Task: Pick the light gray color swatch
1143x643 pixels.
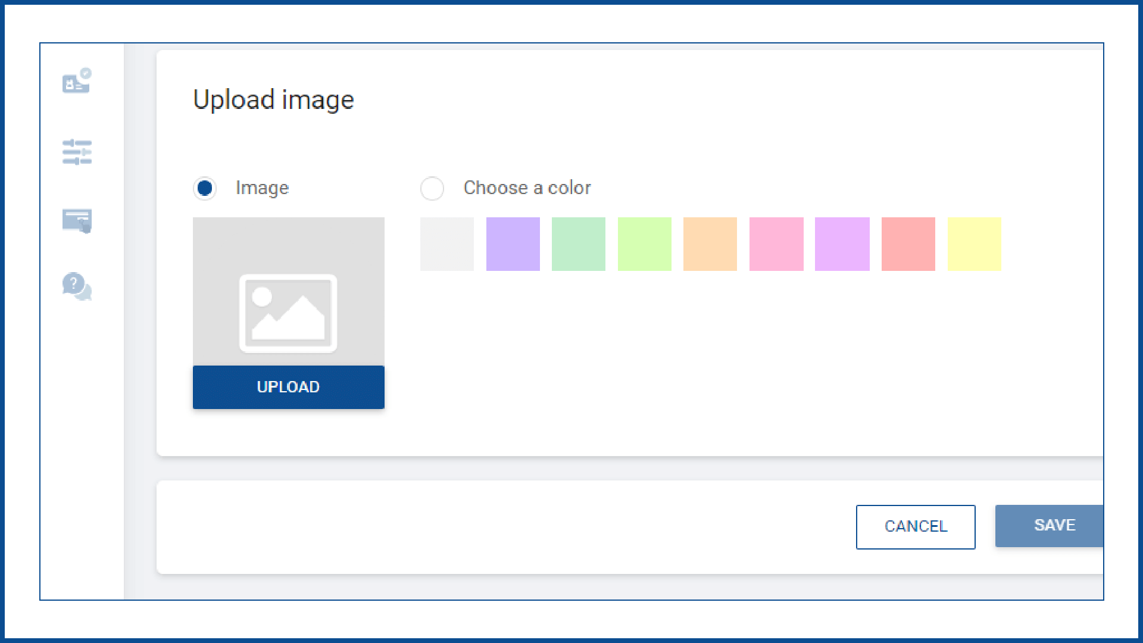Action: coord(447,244)
